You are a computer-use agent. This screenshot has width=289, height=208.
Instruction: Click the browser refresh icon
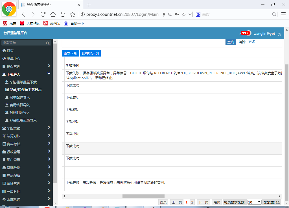pos(43,14)
